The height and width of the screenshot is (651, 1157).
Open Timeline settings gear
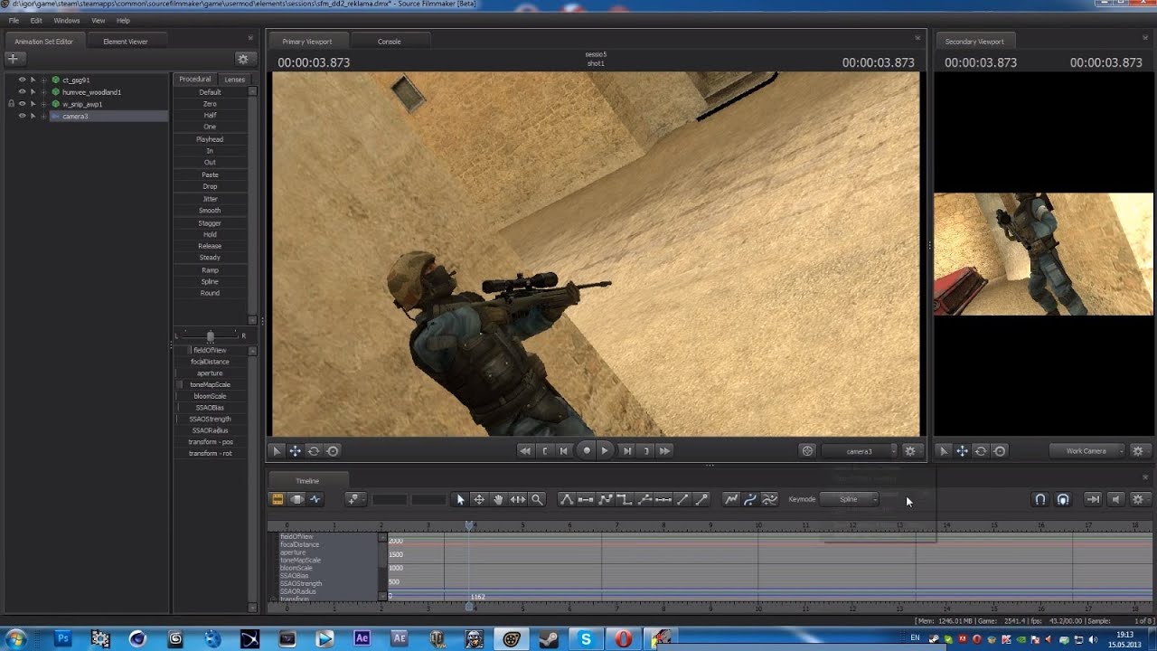(1138, 499)
